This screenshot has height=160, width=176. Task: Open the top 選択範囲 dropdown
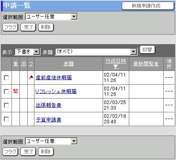point(52,17)
